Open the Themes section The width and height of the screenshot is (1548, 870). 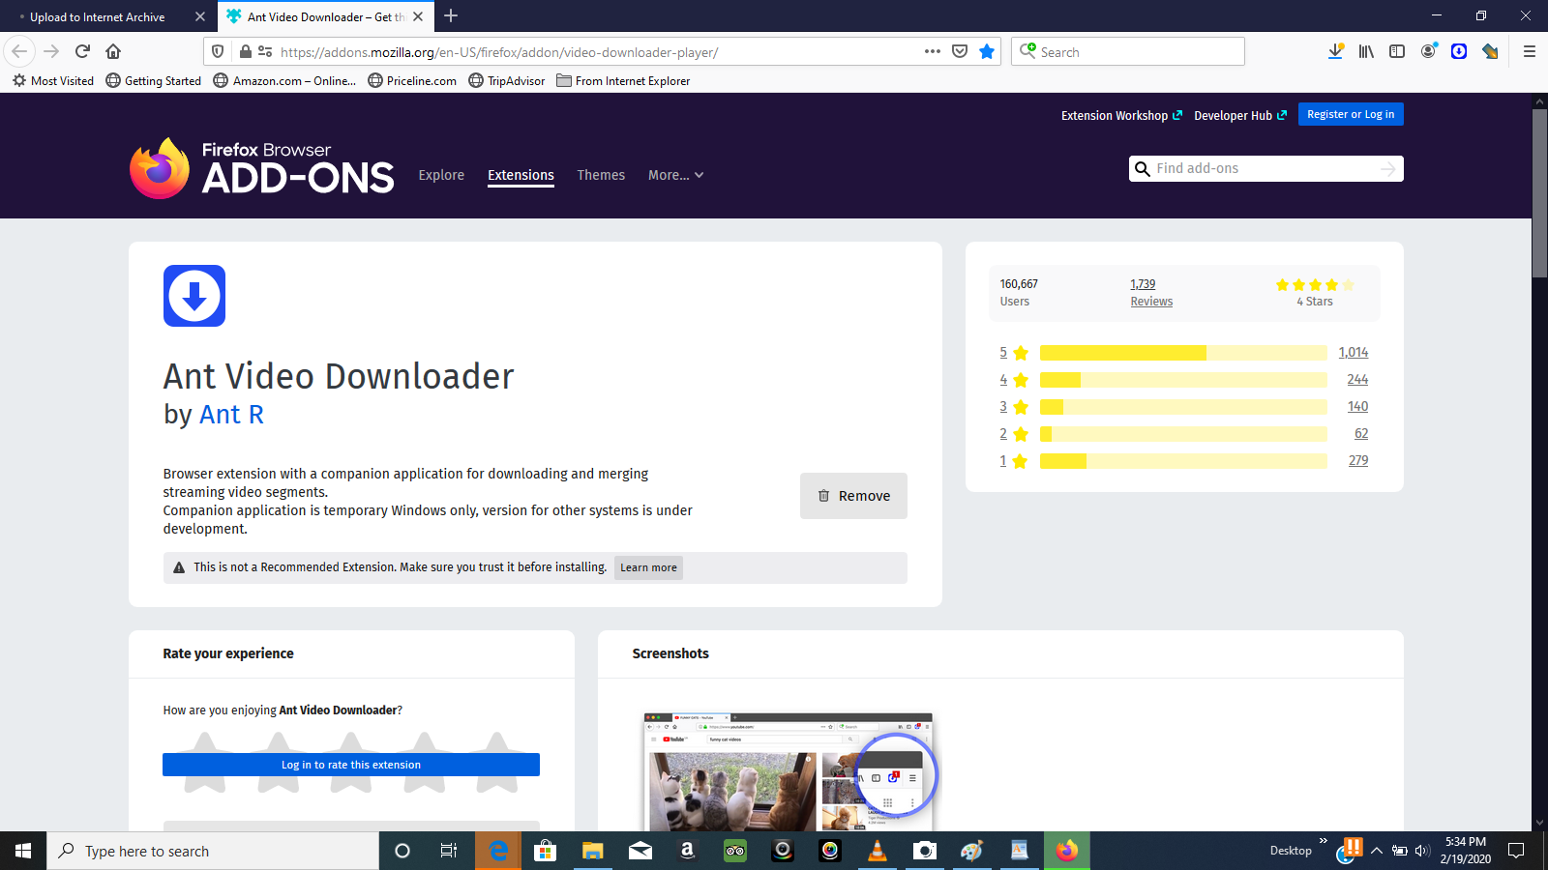pyautogui.click(x=601, y=175)
